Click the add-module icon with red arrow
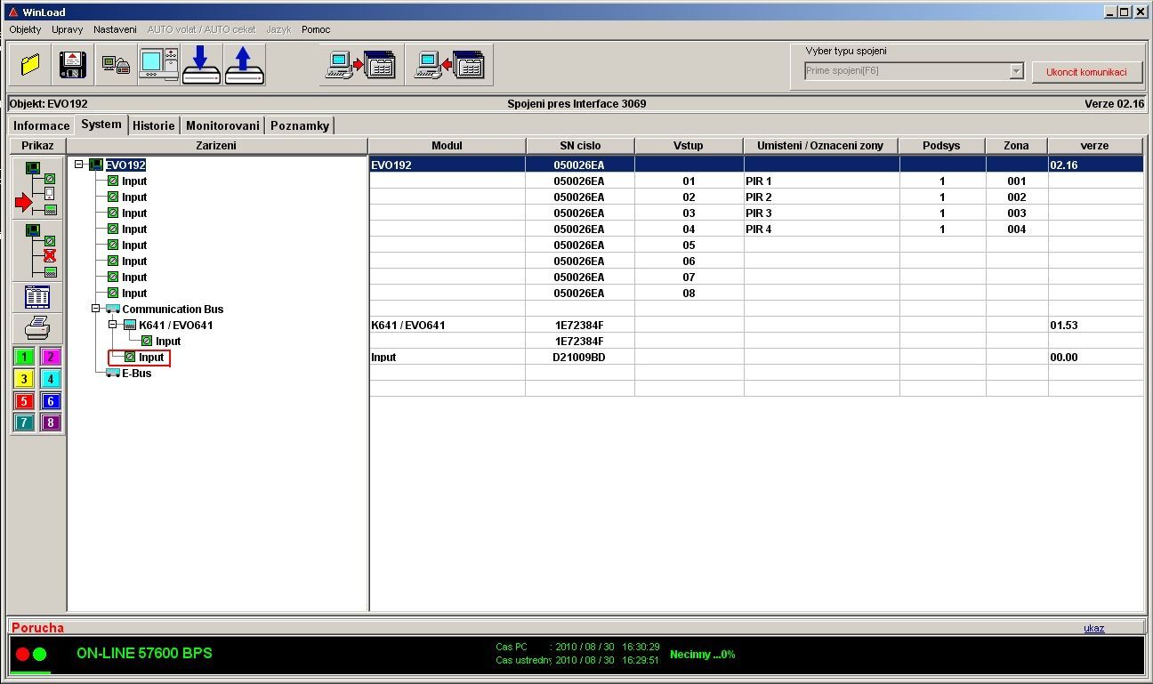The height and width of the screenshot is (684, 1153). click(37, 188)
